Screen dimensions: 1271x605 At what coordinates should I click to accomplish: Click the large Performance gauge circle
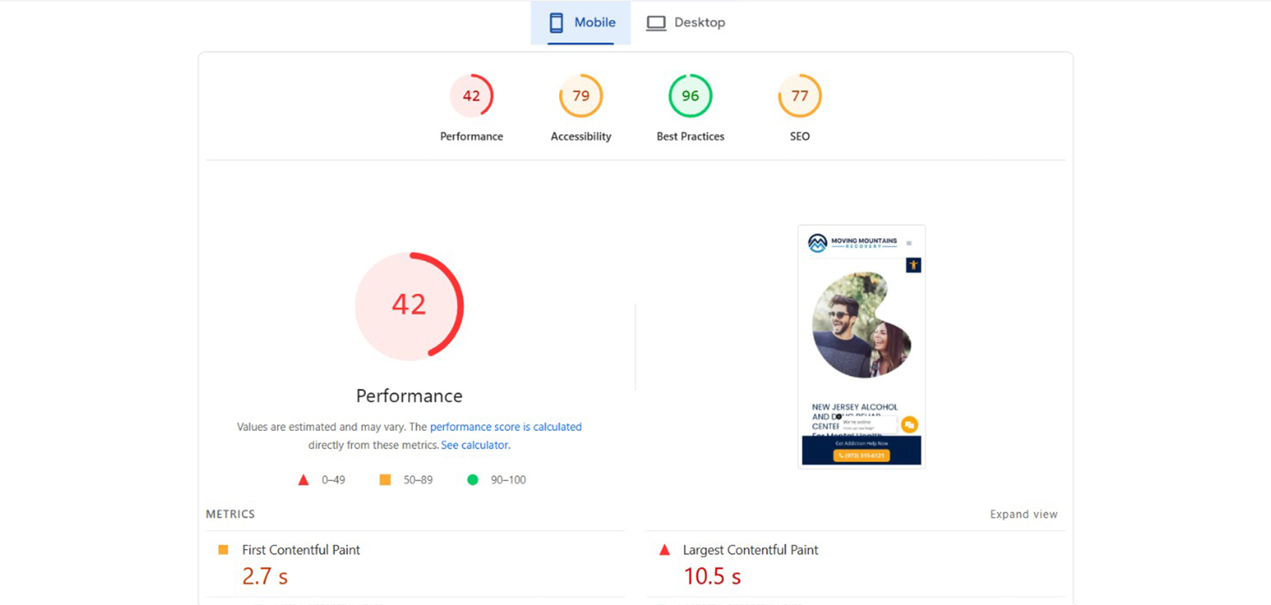pos(409,306)
